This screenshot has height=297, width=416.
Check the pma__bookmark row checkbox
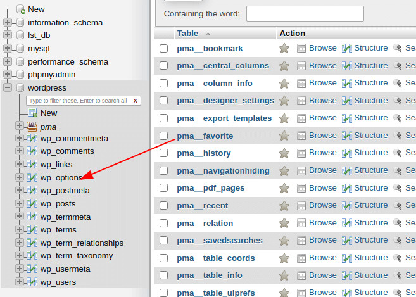coord(164,48)
